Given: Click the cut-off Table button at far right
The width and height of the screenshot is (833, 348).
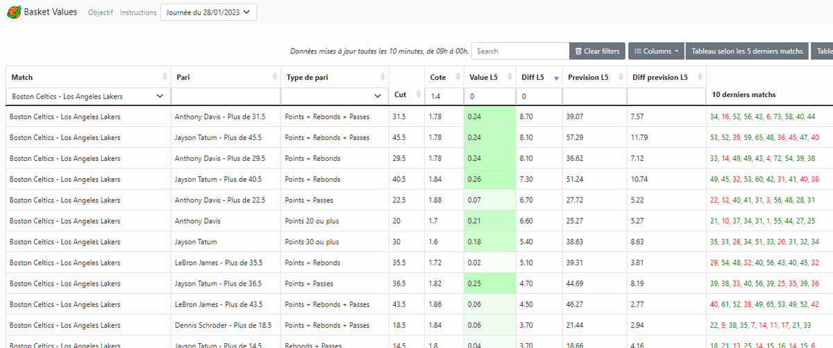Looking at the screenshot, I should 822,51.
